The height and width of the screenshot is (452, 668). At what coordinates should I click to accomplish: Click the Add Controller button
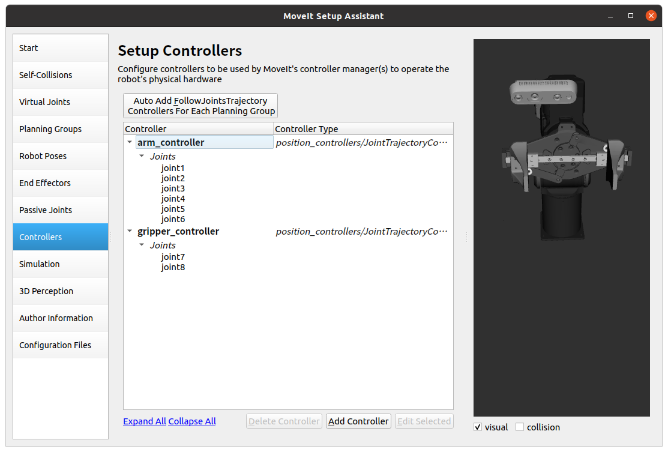point(358,421)
